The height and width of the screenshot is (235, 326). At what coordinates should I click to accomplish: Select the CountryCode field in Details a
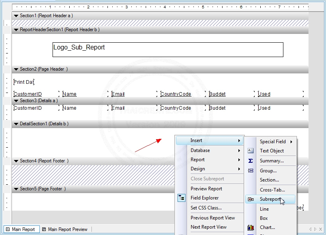coord(176,108)
